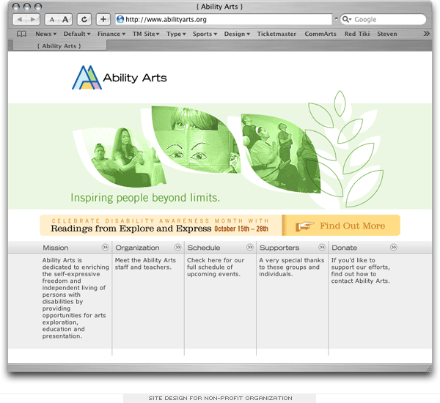Show more bookmarks with the double chevron
Screen dimensions: 440x403
point(427,34)
